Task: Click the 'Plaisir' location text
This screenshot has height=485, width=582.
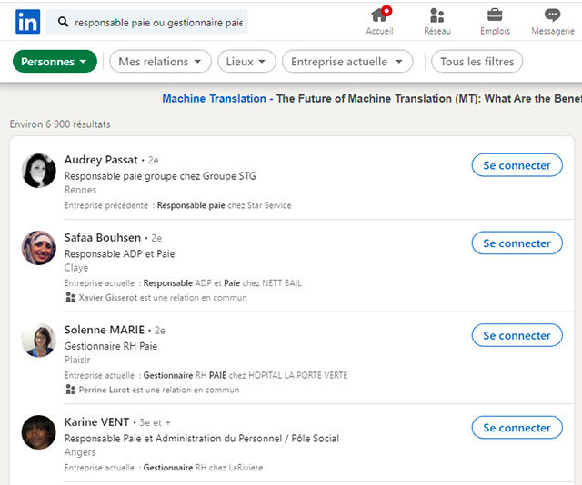Action: (77, 360)
